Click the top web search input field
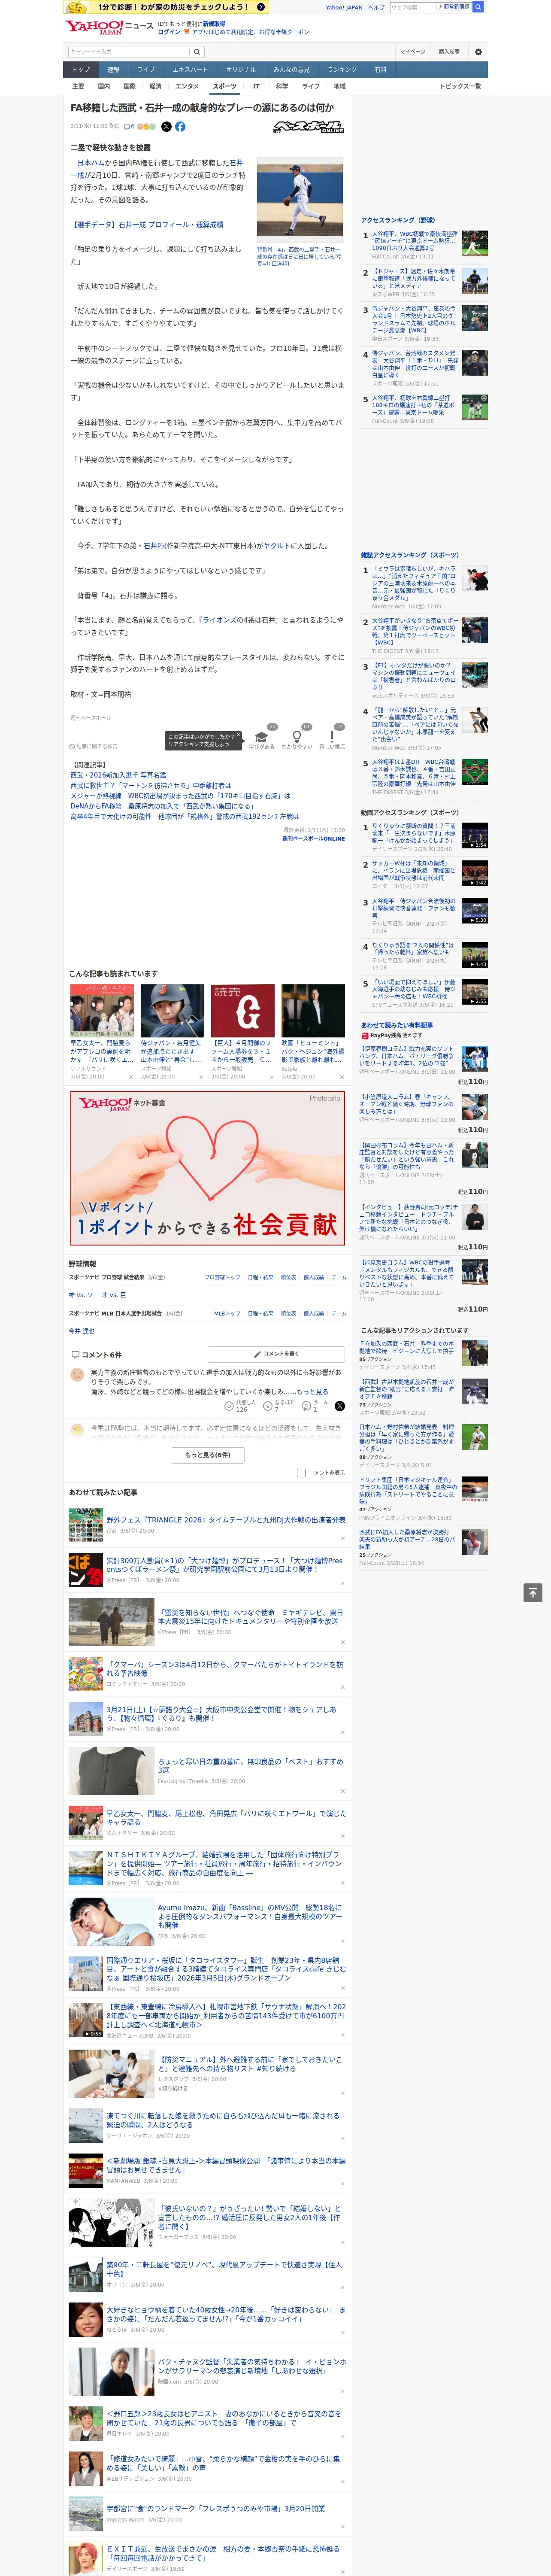The width and height of the screenshot is (551, 2576). (413, 7)
